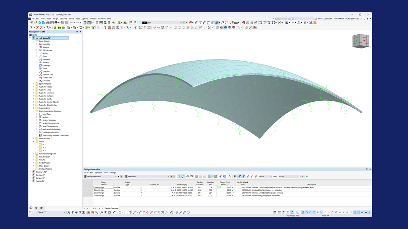
Task: Print the current graphic
Action: click(x=56, y=22)
